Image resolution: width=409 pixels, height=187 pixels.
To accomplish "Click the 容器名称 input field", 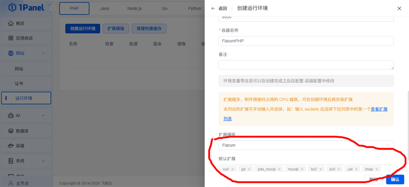I will (x=306, y=41).
